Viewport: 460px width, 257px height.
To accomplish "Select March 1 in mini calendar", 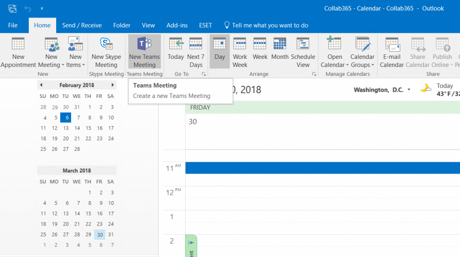I will [x=89, y=193].
